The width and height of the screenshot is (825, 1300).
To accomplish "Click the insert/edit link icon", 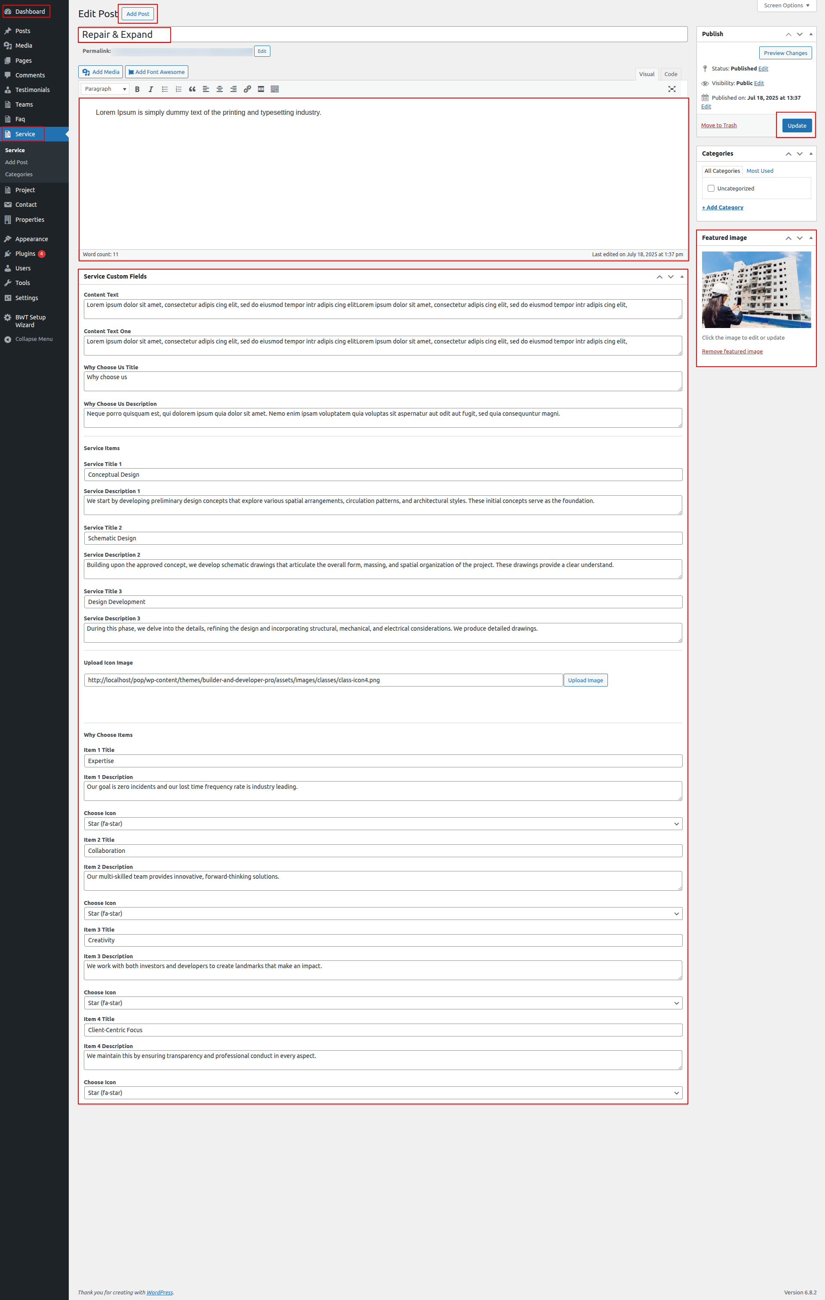I will tap(247, 89).
